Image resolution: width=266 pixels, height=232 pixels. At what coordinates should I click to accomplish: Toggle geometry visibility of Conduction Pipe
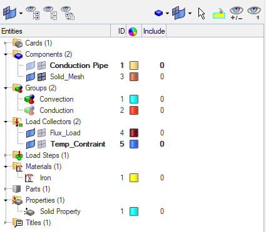31,65
